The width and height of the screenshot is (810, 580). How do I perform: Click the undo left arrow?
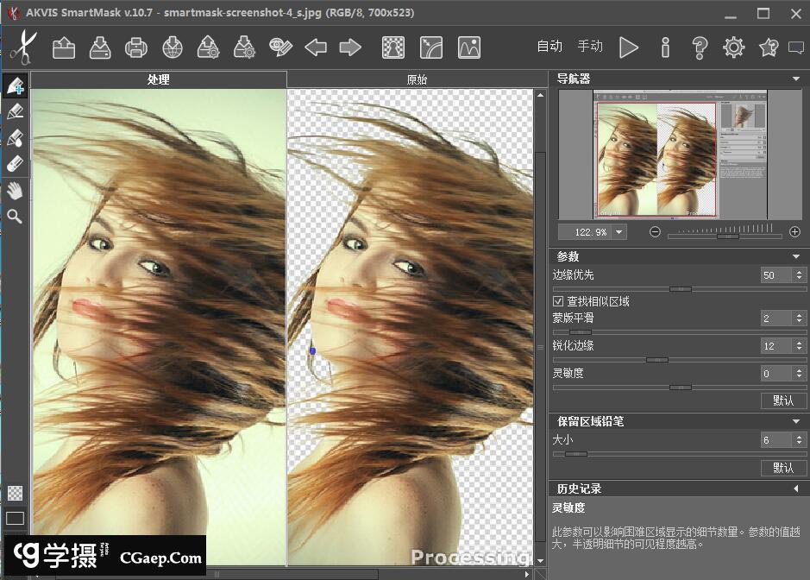(316, 47)
